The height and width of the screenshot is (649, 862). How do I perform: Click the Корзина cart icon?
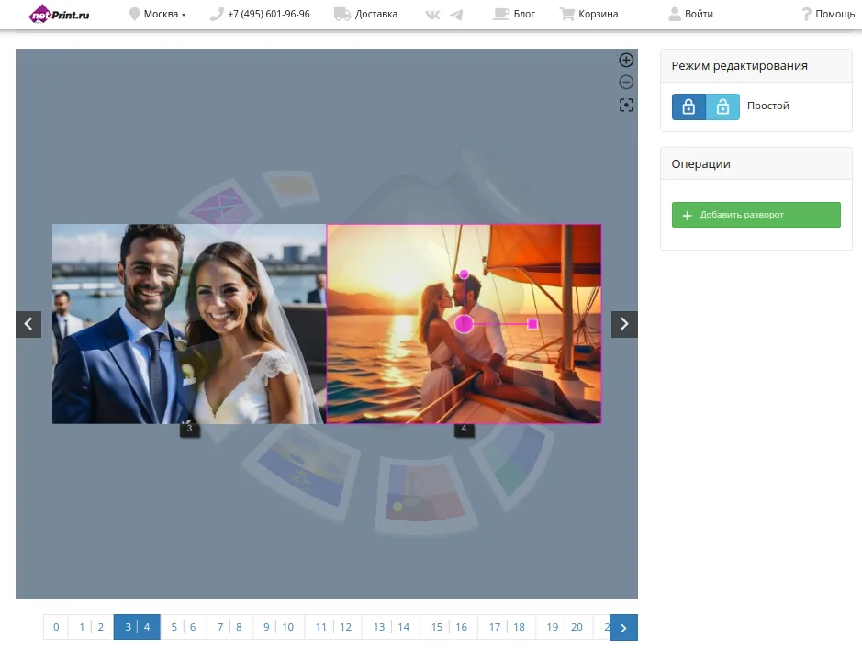[x=566, y=14]
